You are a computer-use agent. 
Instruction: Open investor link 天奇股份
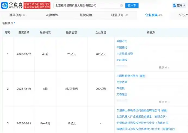122,95
